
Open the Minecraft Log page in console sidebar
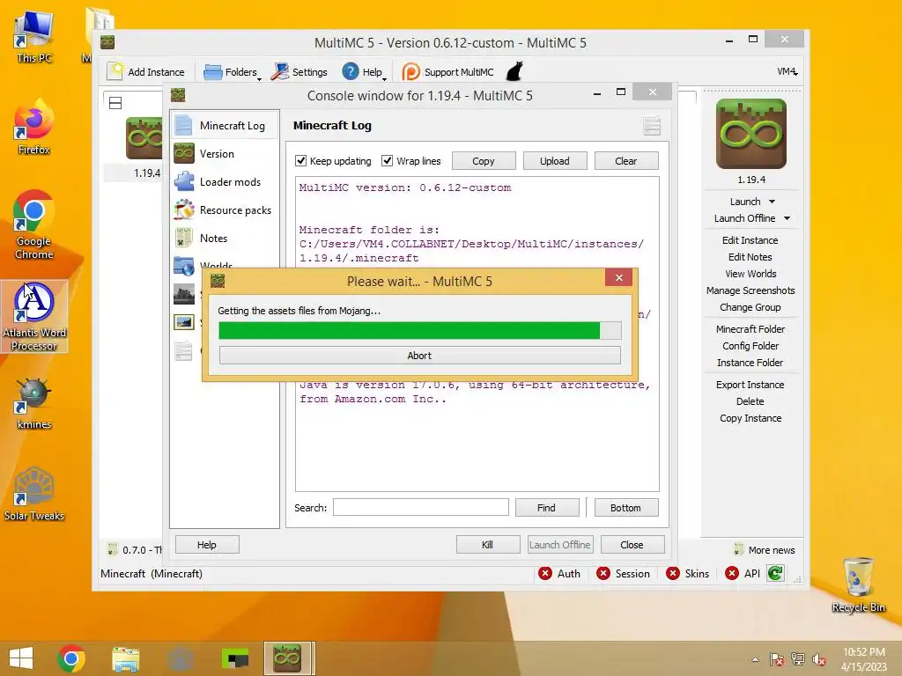click(225, 125)
